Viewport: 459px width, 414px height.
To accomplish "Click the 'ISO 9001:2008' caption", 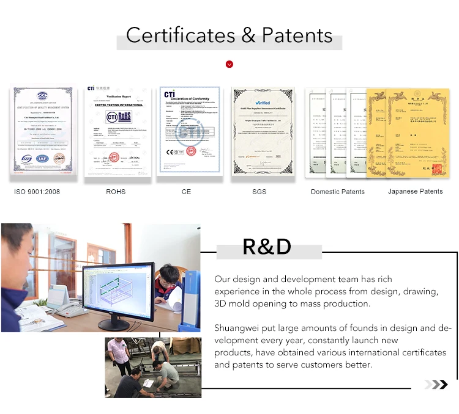I will pyautogui.click(x=37, y=192).
